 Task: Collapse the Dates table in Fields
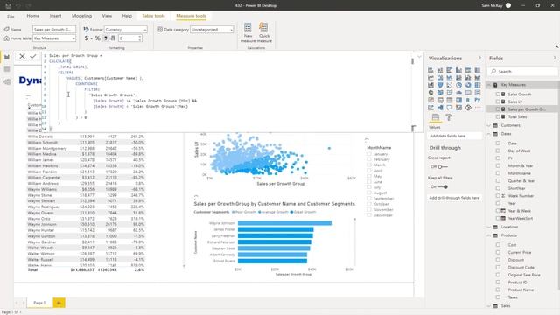point(489,134)
